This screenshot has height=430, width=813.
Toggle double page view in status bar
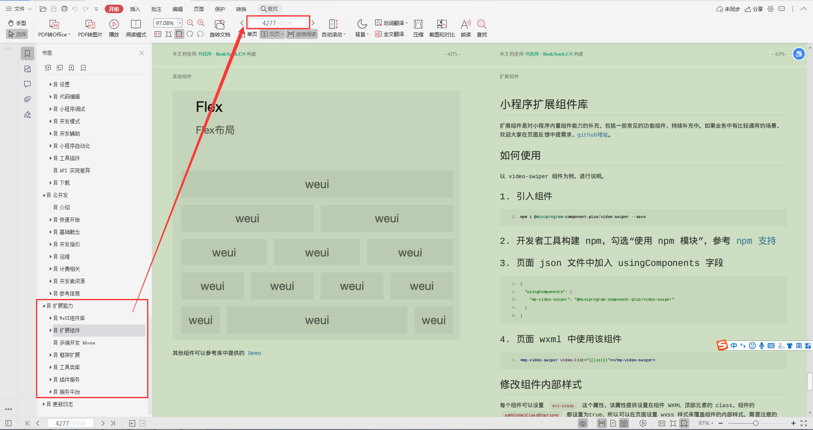[624, 423]
